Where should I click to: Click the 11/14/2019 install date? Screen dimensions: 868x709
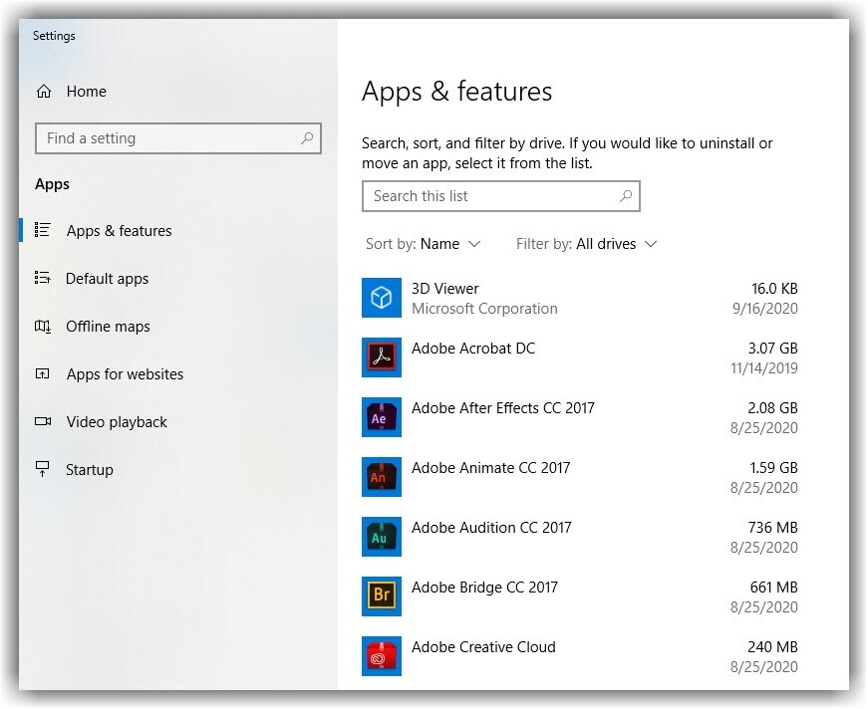764,367
